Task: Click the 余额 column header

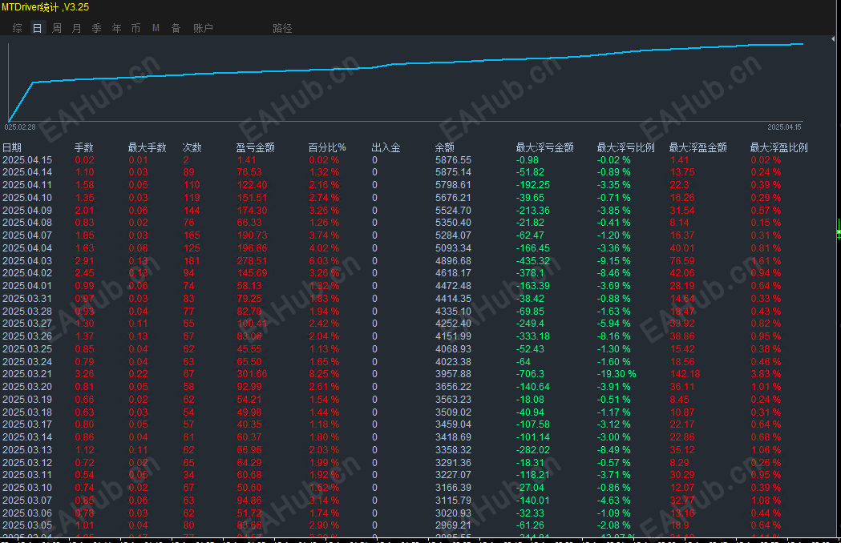Action: pos(445,147)
